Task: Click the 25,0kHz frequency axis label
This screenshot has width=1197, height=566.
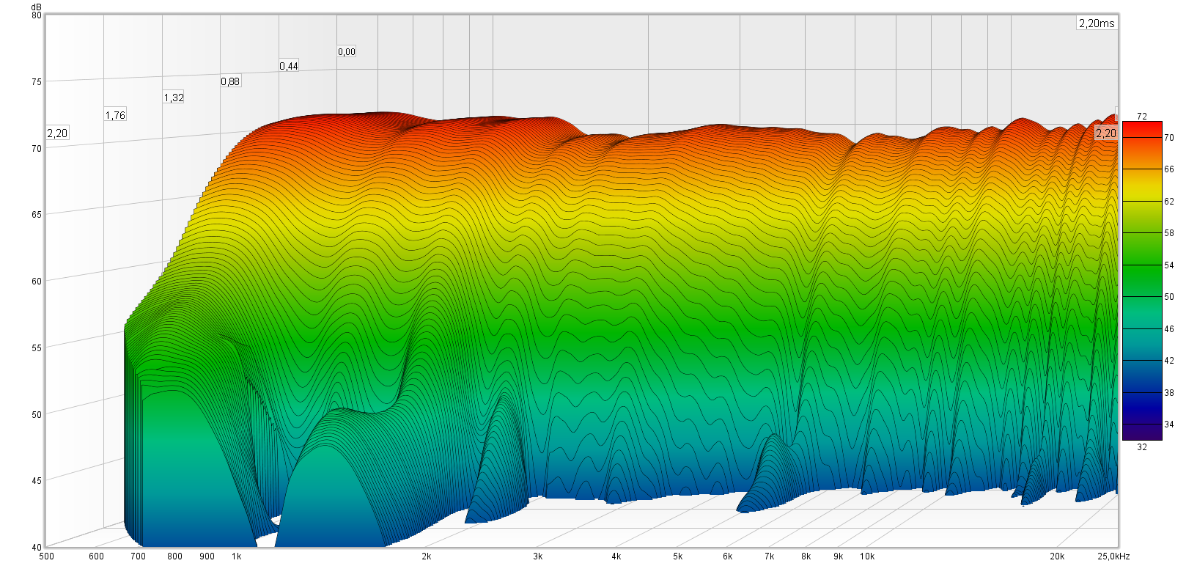Action: coord(1113,556)
